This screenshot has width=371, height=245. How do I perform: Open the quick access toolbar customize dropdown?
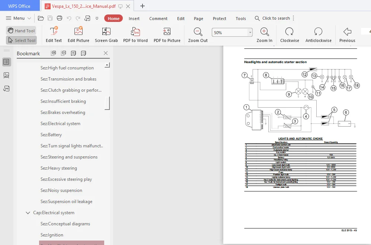click(x=97, y=18)
